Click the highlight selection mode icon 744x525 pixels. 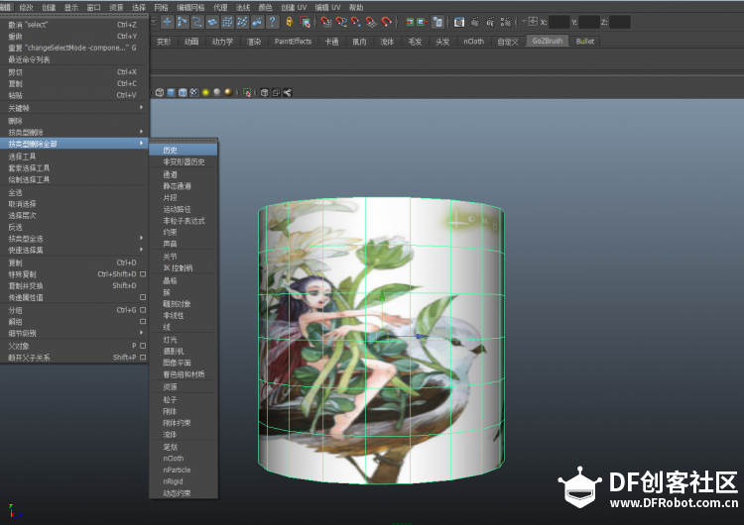click(x=306, y=22)
